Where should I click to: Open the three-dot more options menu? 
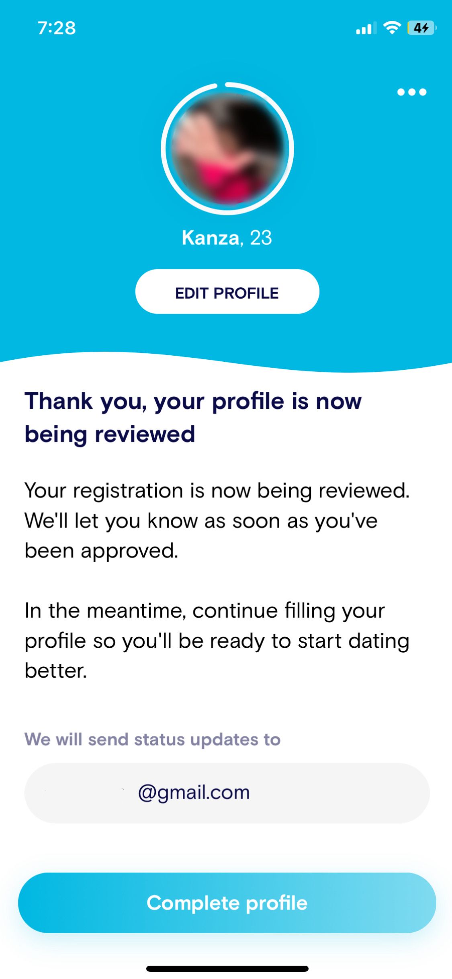[x=411, y=92]
